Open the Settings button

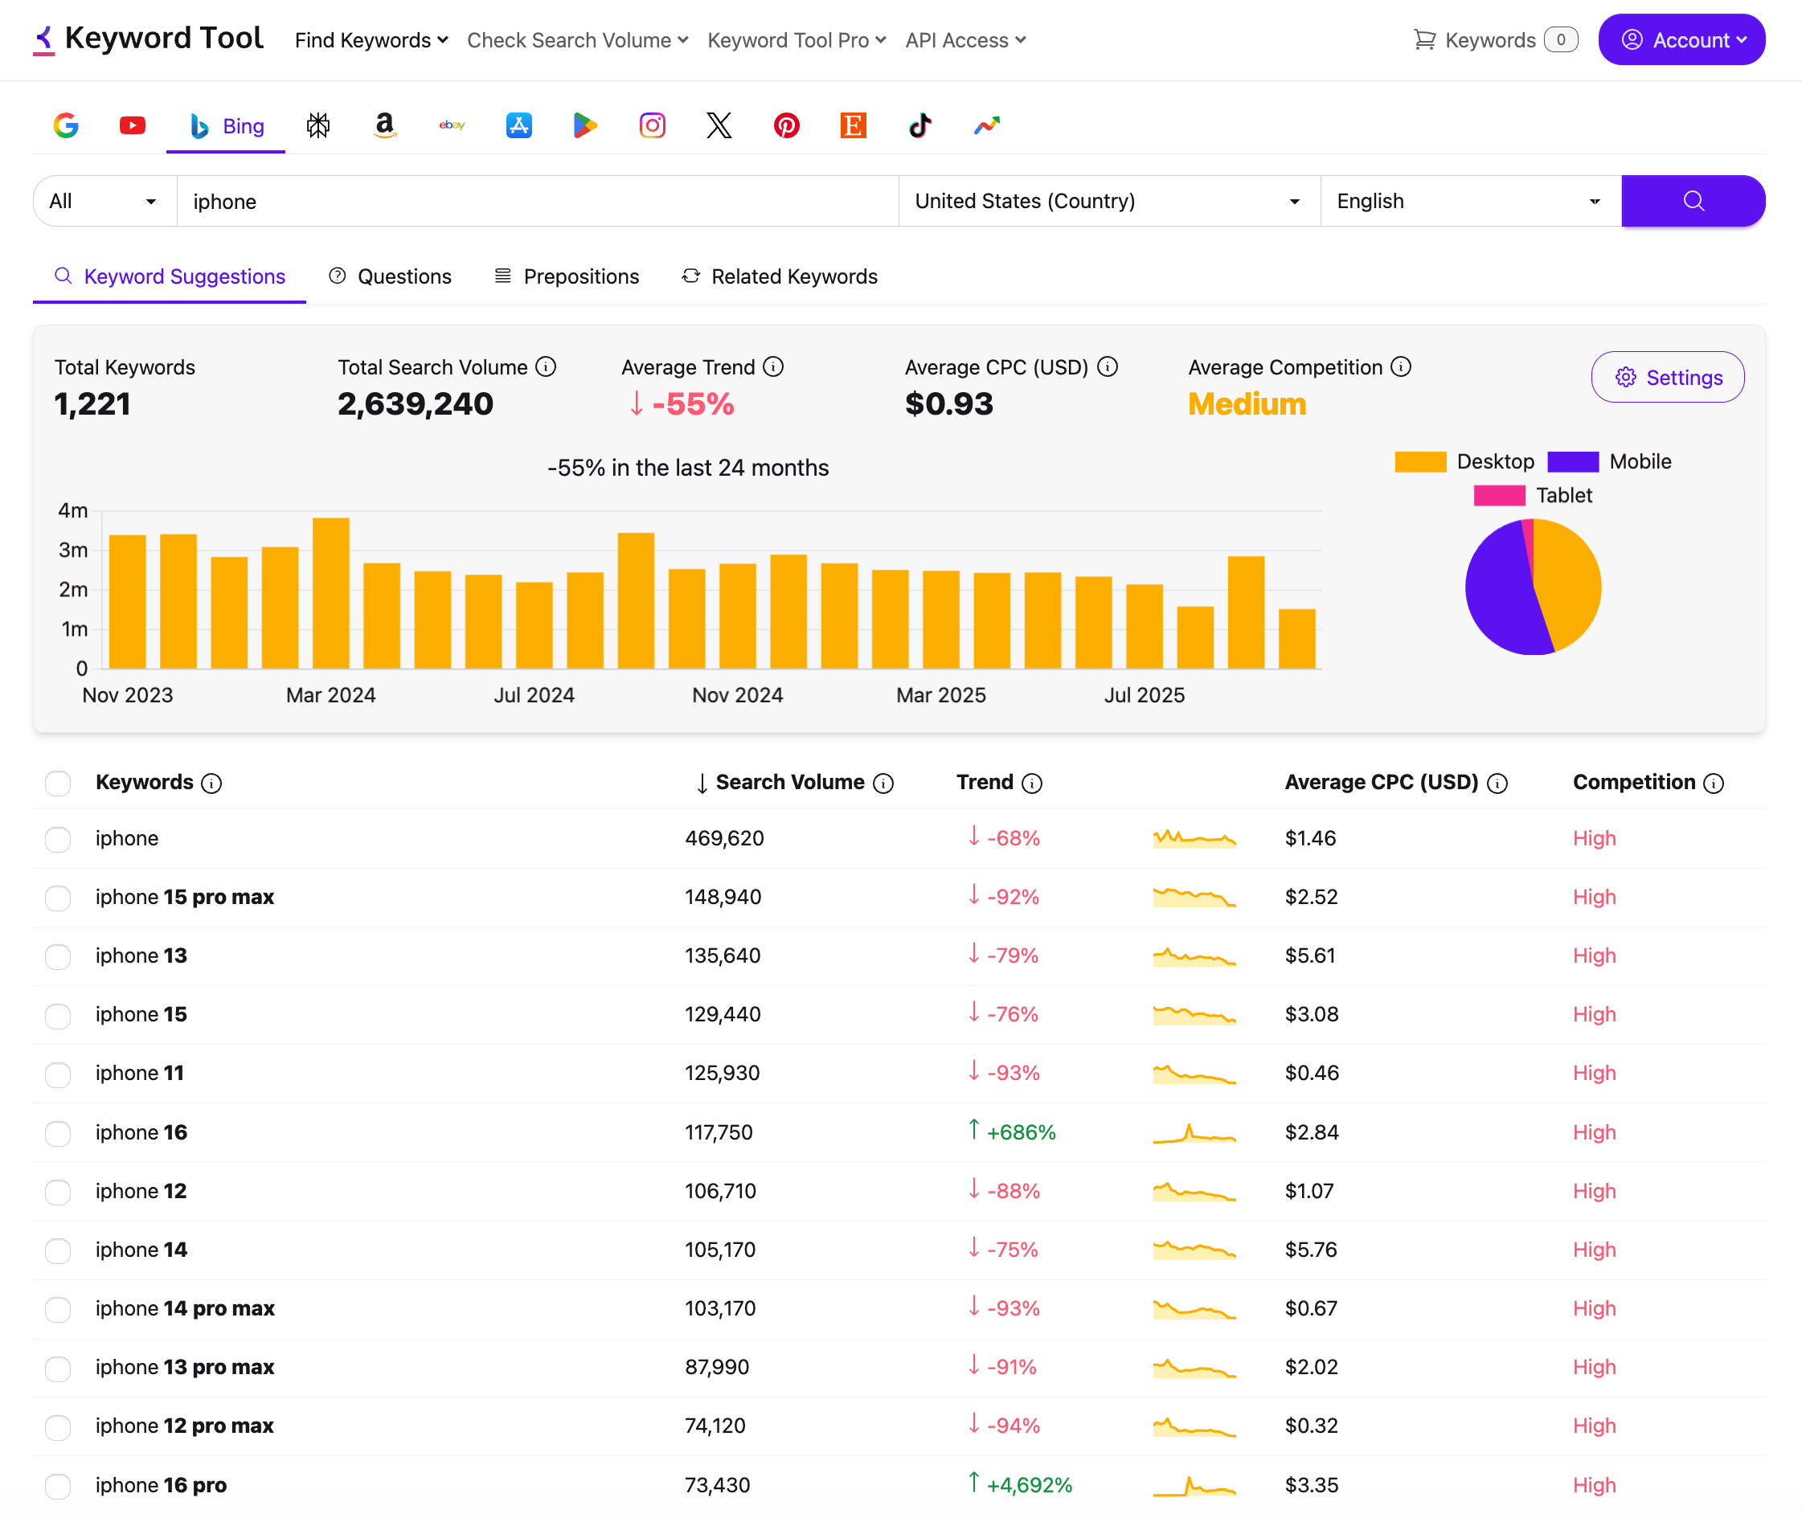[1667, 377]
